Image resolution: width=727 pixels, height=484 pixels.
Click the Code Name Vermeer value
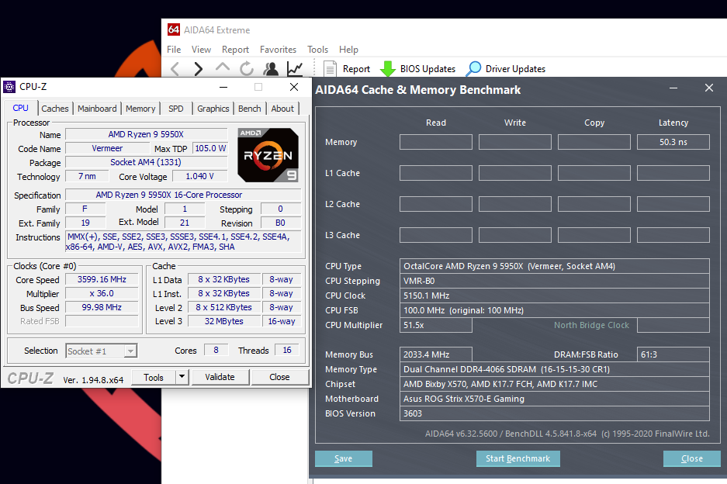pyautogui.click(x=107, y=148)
